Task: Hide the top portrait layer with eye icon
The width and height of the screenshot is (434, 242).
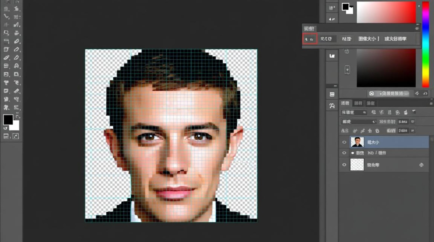Action: pyautogui.click(x=344, y=142)
